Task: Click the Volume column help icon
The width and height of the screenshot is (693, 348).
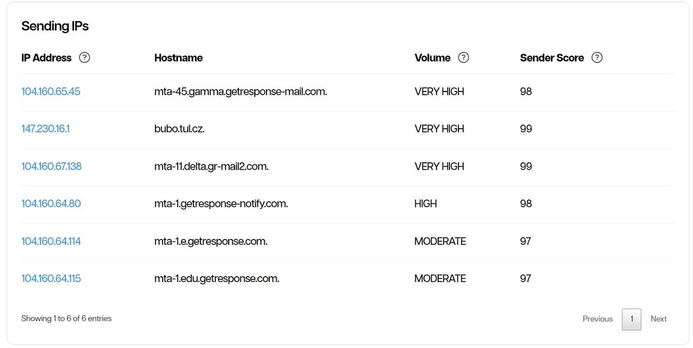Action: (463, 57)
